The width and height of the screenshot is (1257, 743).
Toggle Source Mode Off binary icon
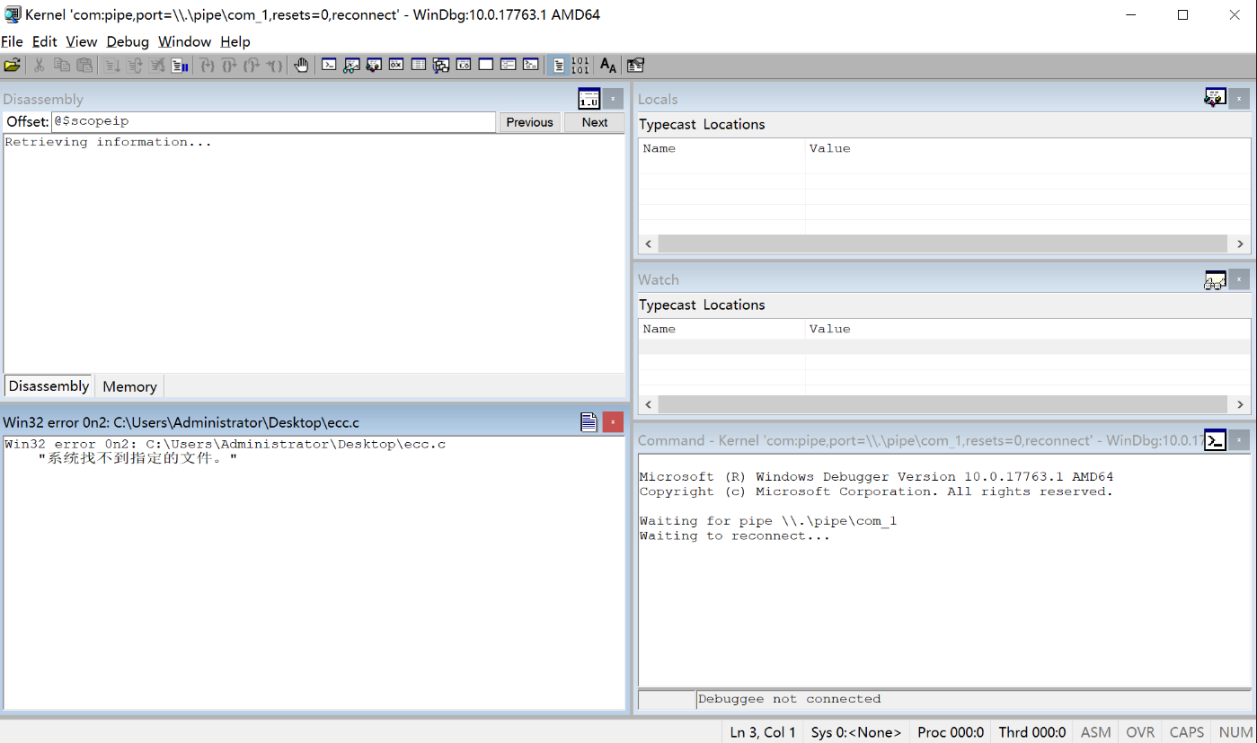580,65
